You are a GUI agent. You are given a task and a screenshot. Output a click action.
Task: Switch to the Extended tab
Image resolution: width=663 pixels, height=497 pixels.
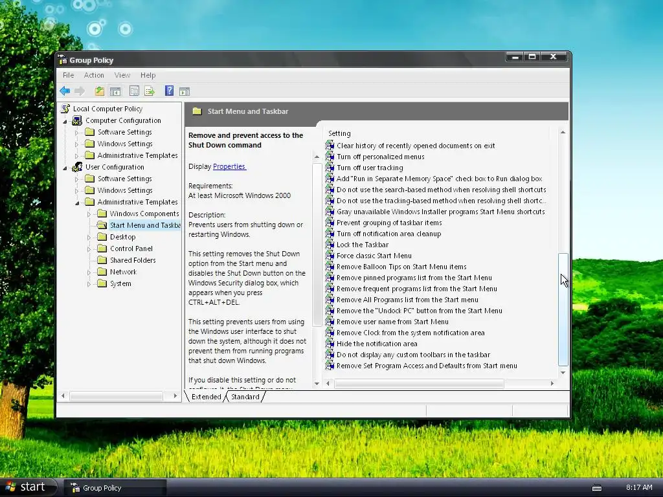coord(206,397)
